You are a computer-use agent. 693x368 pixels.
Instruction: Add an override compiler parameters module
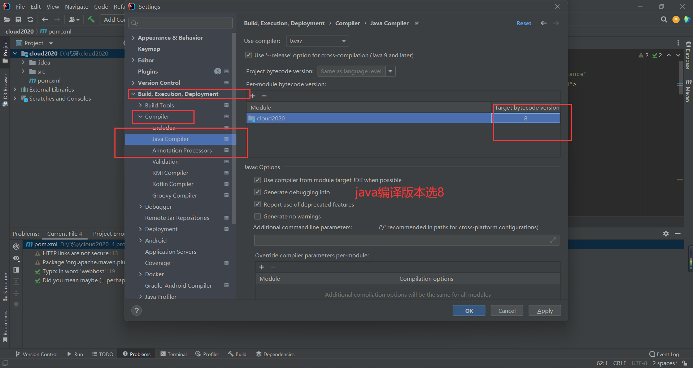262,267
